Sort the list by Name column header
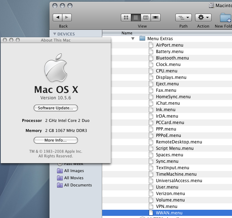This screenshot has width=232, height=218. (127, 33)
